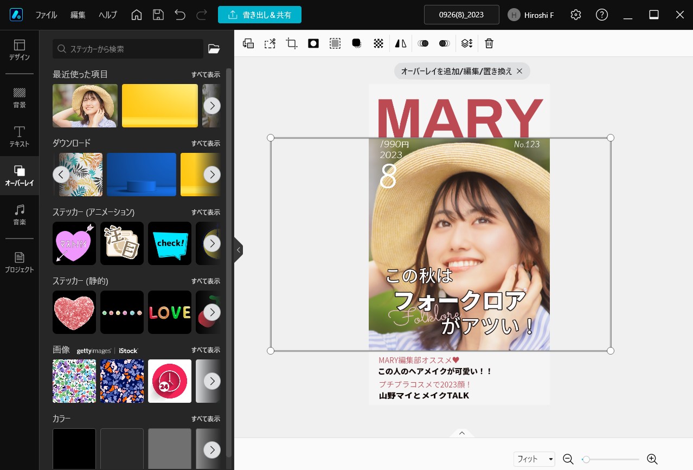693x470 pixels.
Task: Click the Zoom in magnifier
Action: coord(652,459)
